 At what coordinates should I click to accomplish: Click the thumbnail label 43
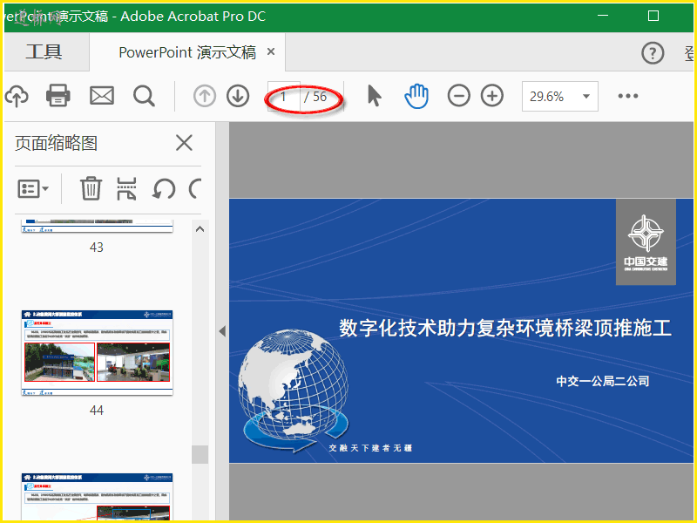[x=97, y=248]
